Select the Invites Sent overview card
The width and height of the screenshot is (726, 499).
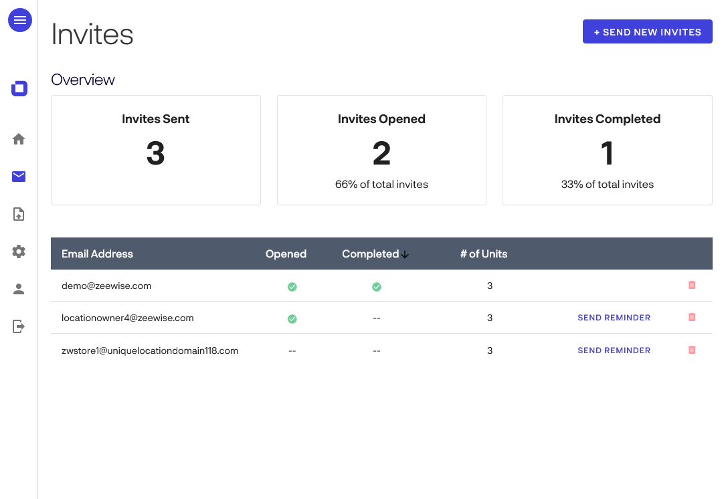[x=155, y=150]
